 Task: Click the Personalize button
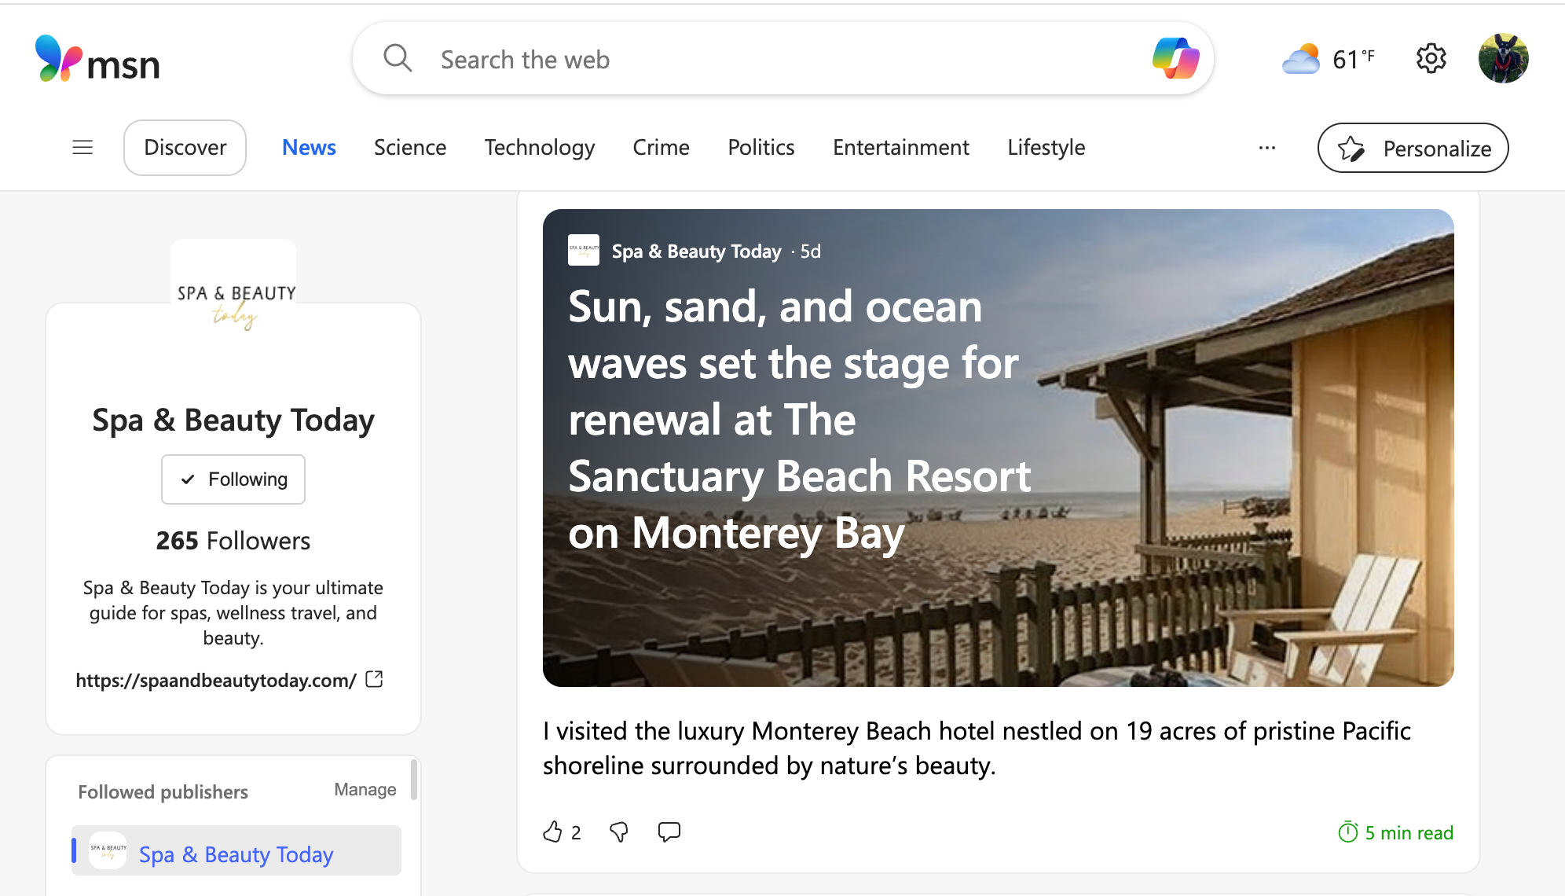[x=1413, y=148]
